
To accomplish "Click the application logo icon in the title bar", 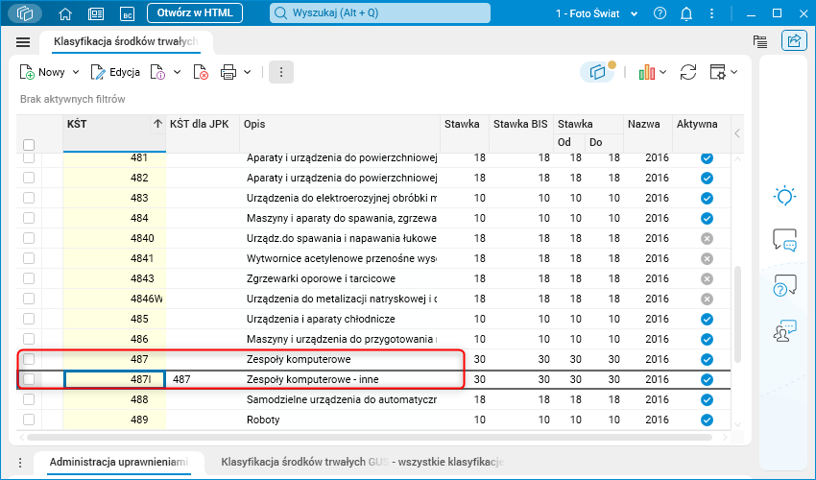I will [25, 13].
